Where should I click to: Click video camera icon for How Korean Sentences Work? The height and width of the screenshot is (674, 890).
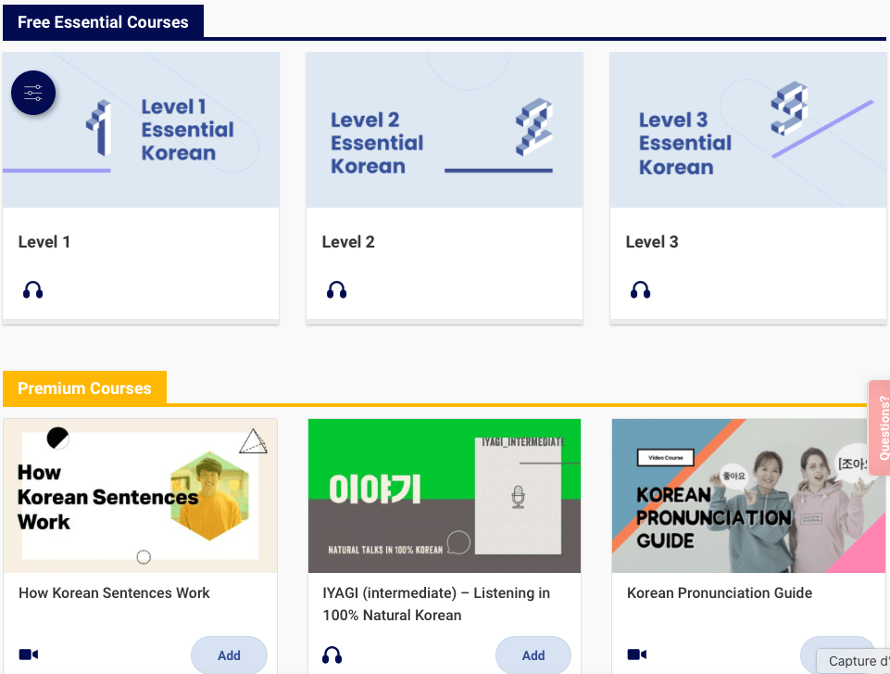coord(29,655)
